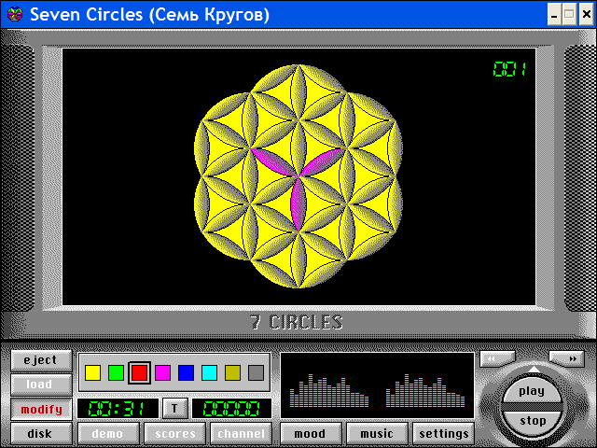Close the Seven Circles window
The width and height of the screenshot is (597, 448).
(x=587, y=15)
